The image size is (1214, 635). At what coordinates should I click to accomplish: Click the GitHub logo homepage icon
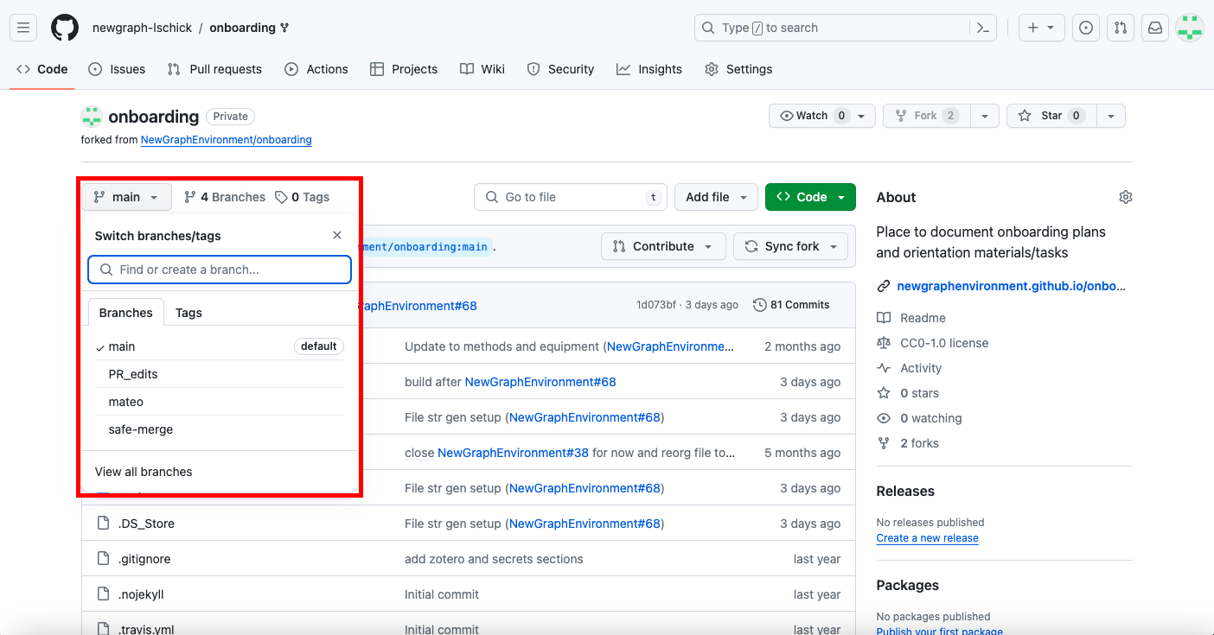65,28
